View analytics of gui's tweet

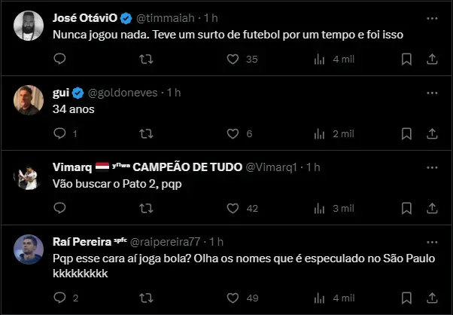tap(319, 133)
